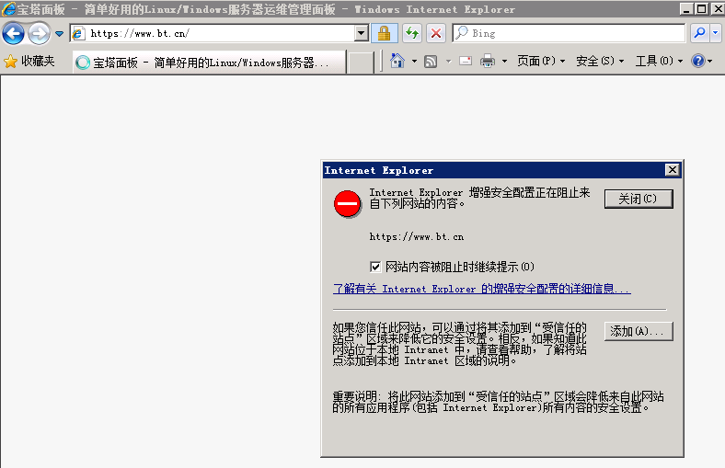View the security lock icon report
Screen dimensions: 725x468
click(x=385, y=33)
